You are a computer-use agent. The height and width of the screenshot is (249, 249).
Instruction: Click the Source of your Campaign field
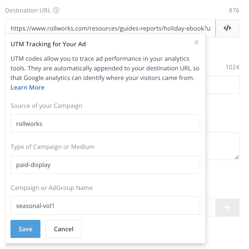point(105,124)
